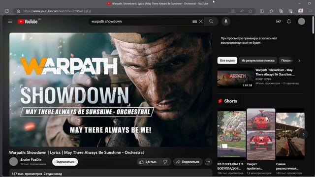Select the 'Все видео' chip
The image size is (315, 177).
tap(227, 60)
